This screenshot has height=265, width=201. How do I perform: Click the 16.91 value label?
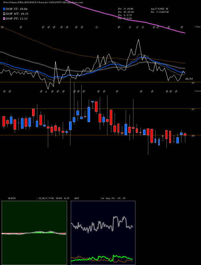pos(189,79)
